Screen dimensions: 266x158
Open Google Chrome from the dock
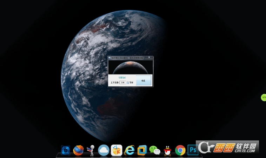pos(180,150)
